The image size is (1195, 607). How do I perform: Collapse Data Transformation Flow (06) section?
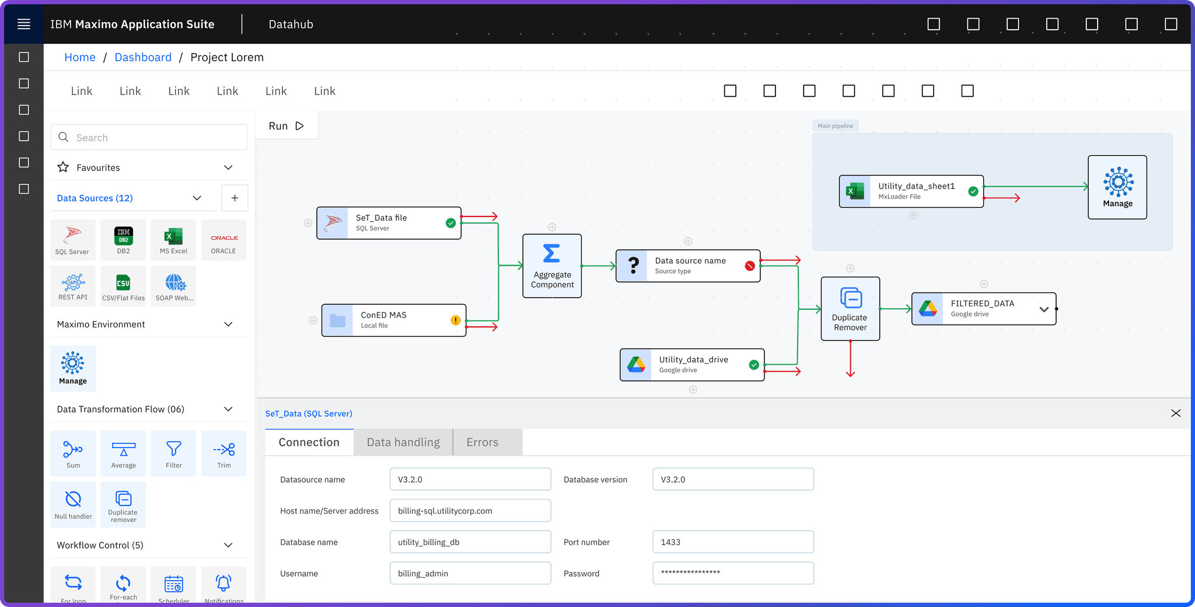pos(228,409)
